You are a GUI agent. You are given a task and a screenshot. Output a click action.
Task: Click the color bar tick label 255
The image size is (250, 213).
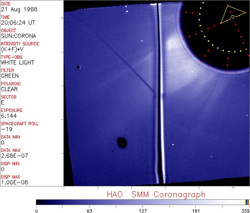pos(246,211)
